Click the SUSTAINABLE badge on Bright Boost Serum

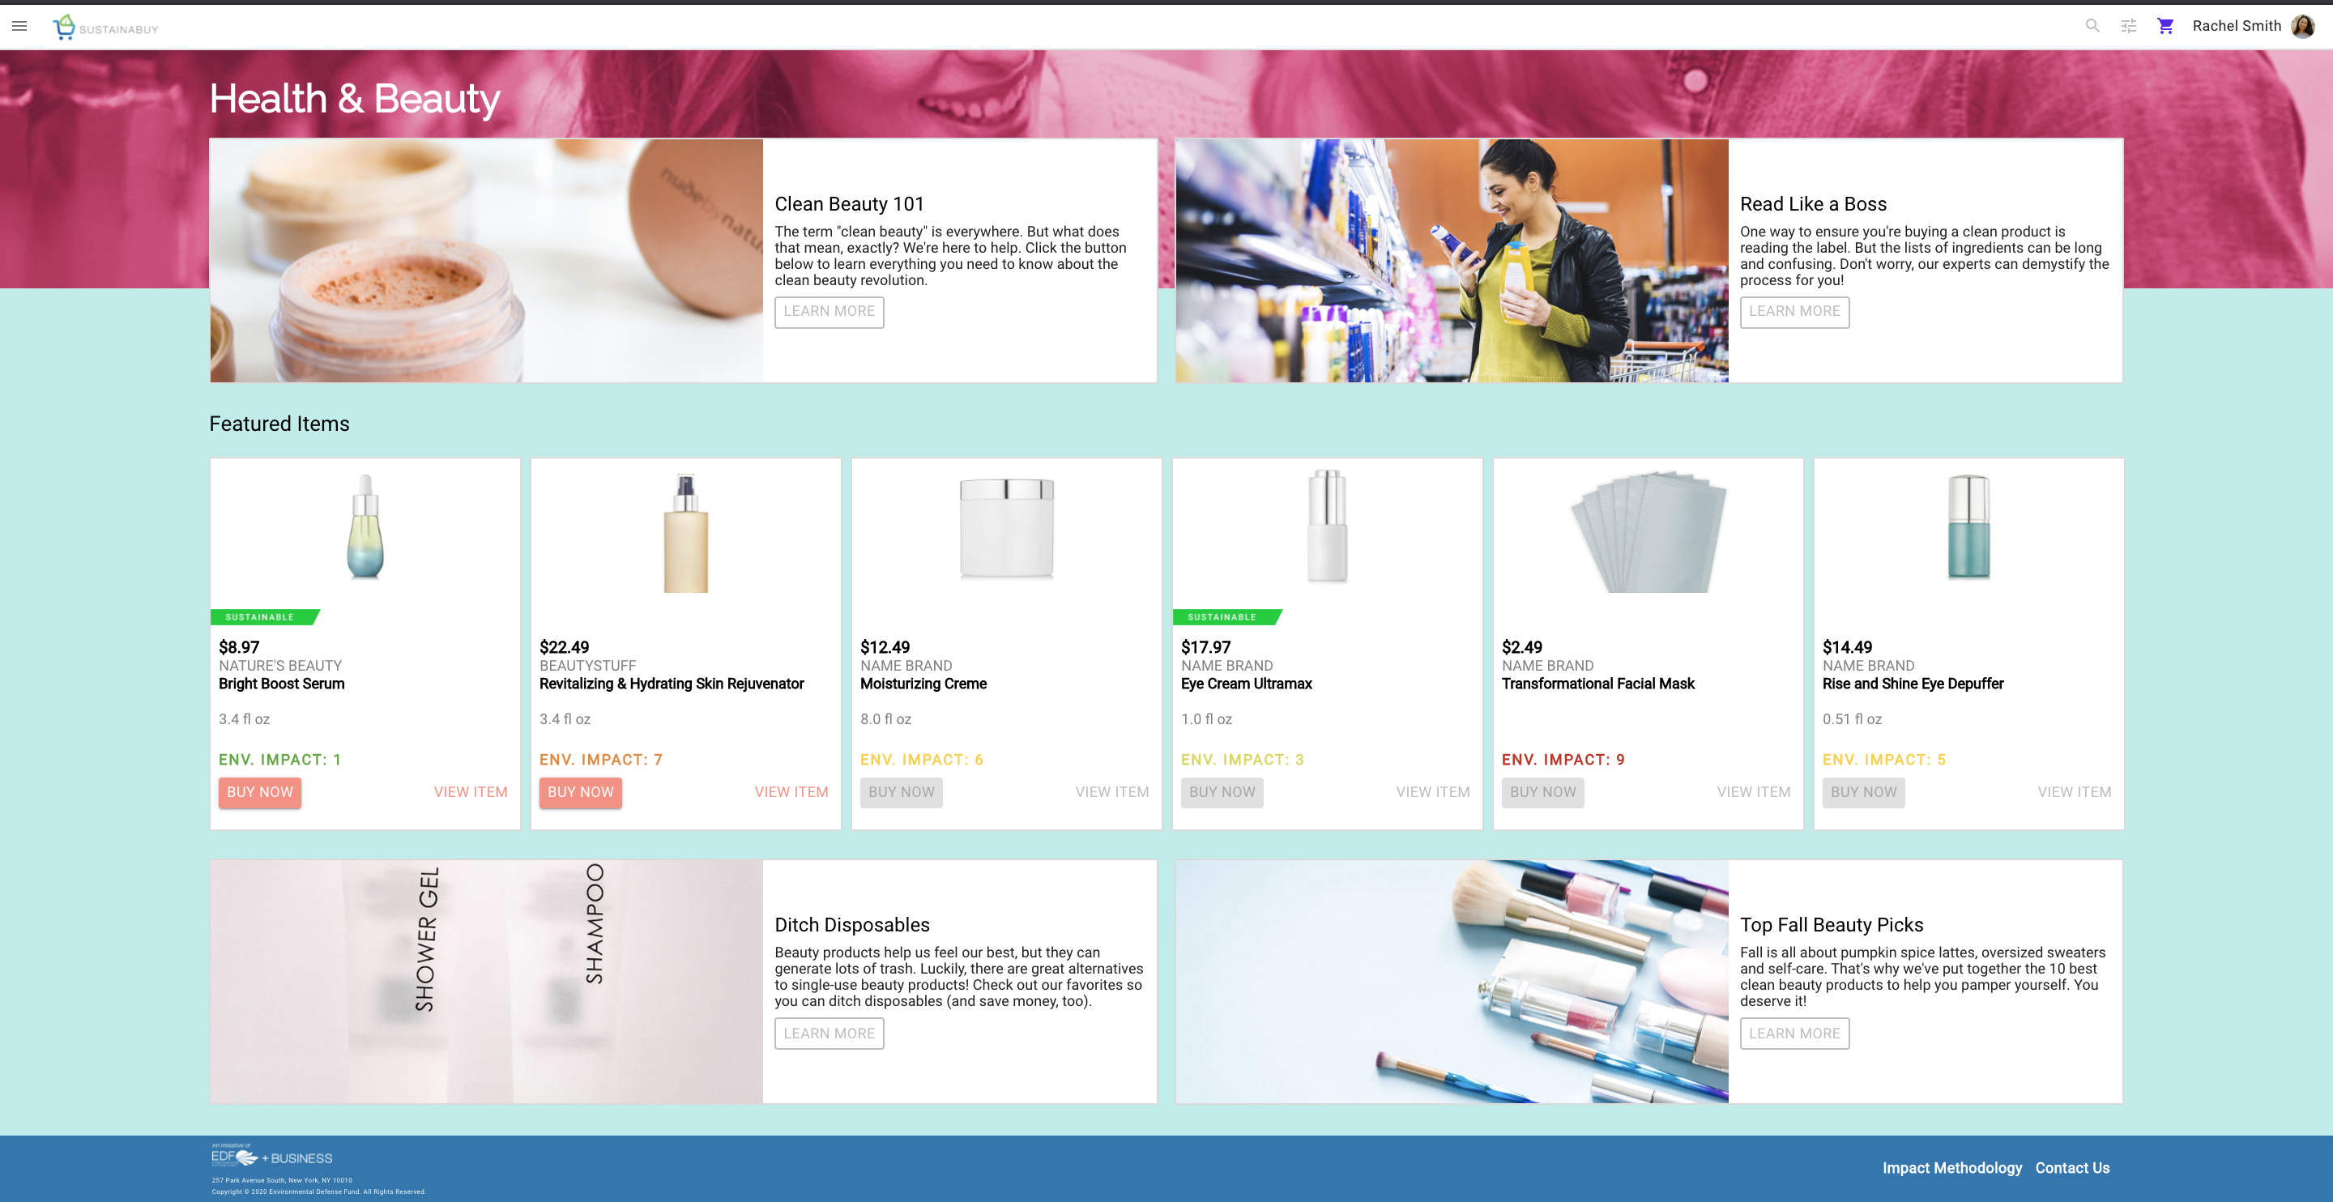pyautogui.click(x=261, y=618)
